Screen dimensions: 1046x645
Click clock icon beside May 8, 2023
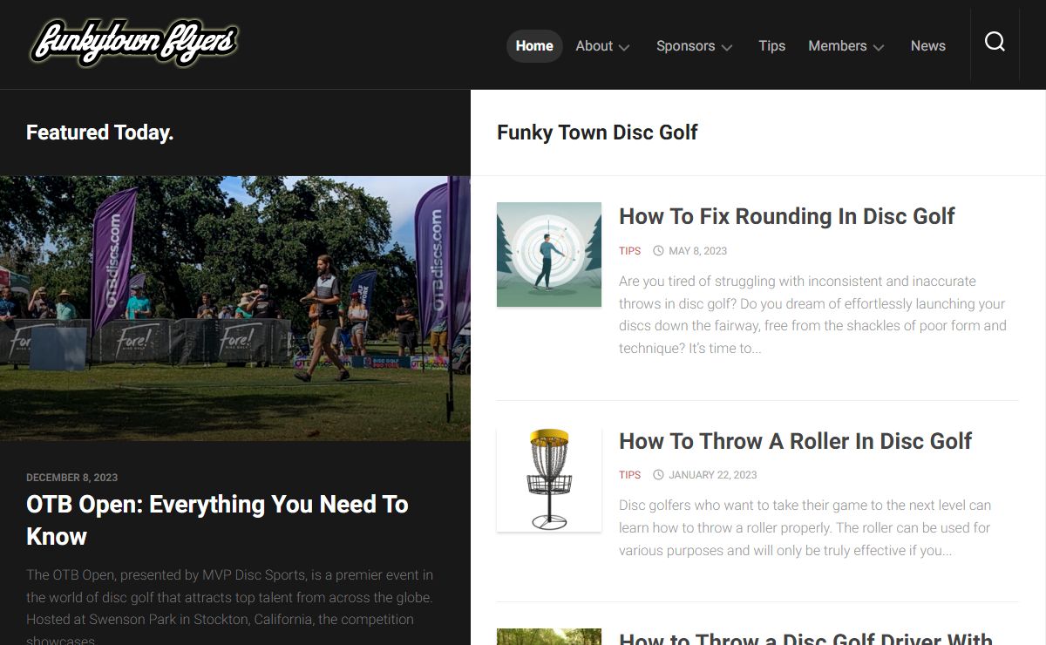(658, 251)
